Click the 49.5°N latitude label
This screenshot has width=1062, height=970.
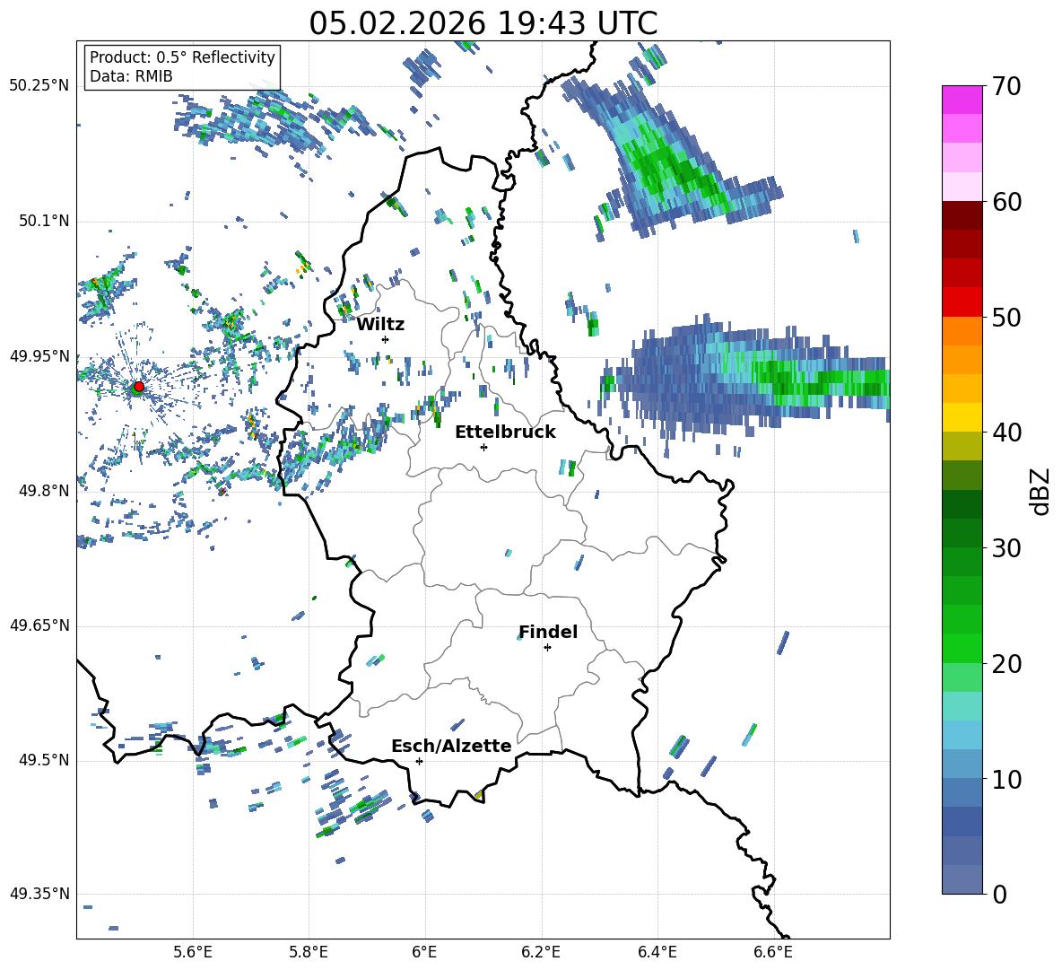pyautogui.click(x=44, y=760)
